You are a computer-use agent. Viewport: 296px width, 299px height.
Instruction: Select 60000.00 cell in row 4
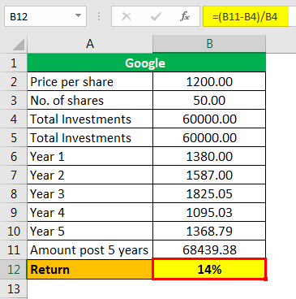coord(209,119)
